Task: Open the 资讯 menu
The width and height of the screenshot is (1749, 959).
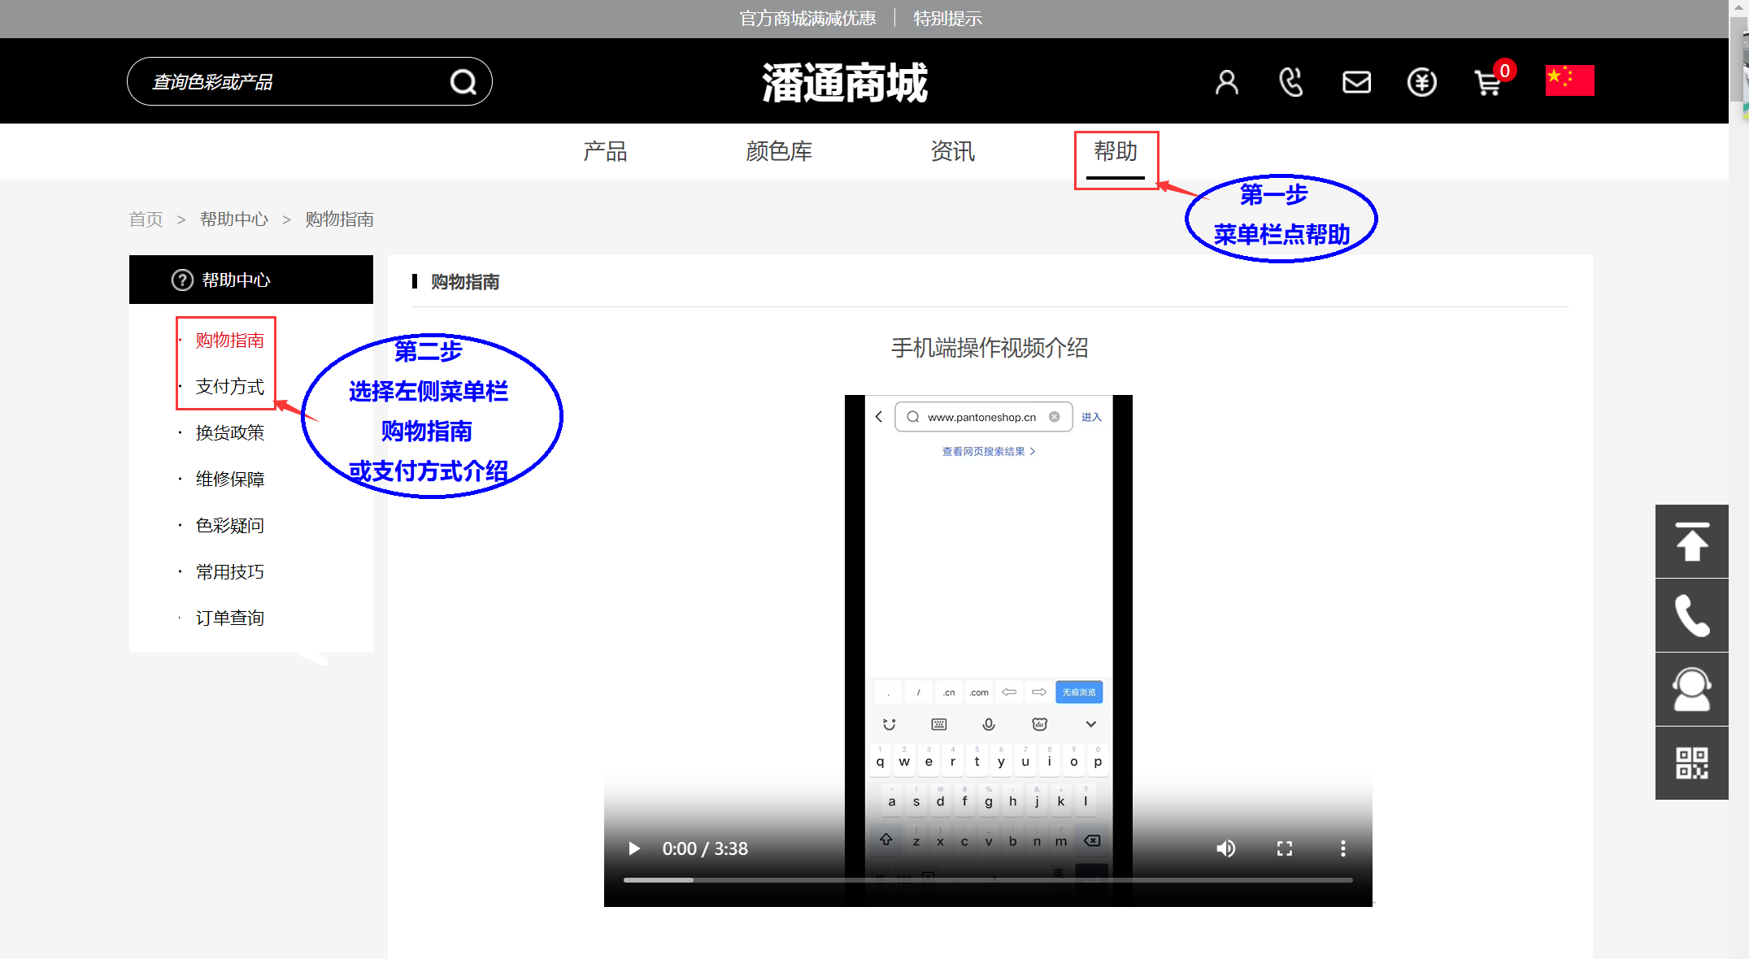Action: (x=952, y=151)
